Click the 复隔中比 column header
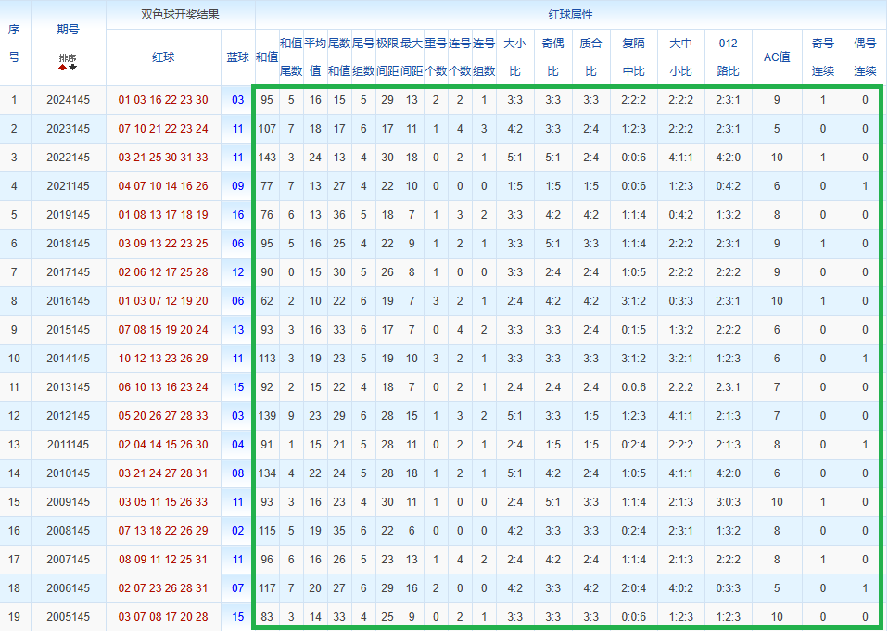The width and height of the screenshot is (888, 631). coord(633,57)
